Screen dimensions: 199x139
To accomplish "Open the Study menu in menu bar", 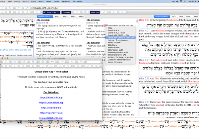I will pyautogui.click(x=33, y=1).
